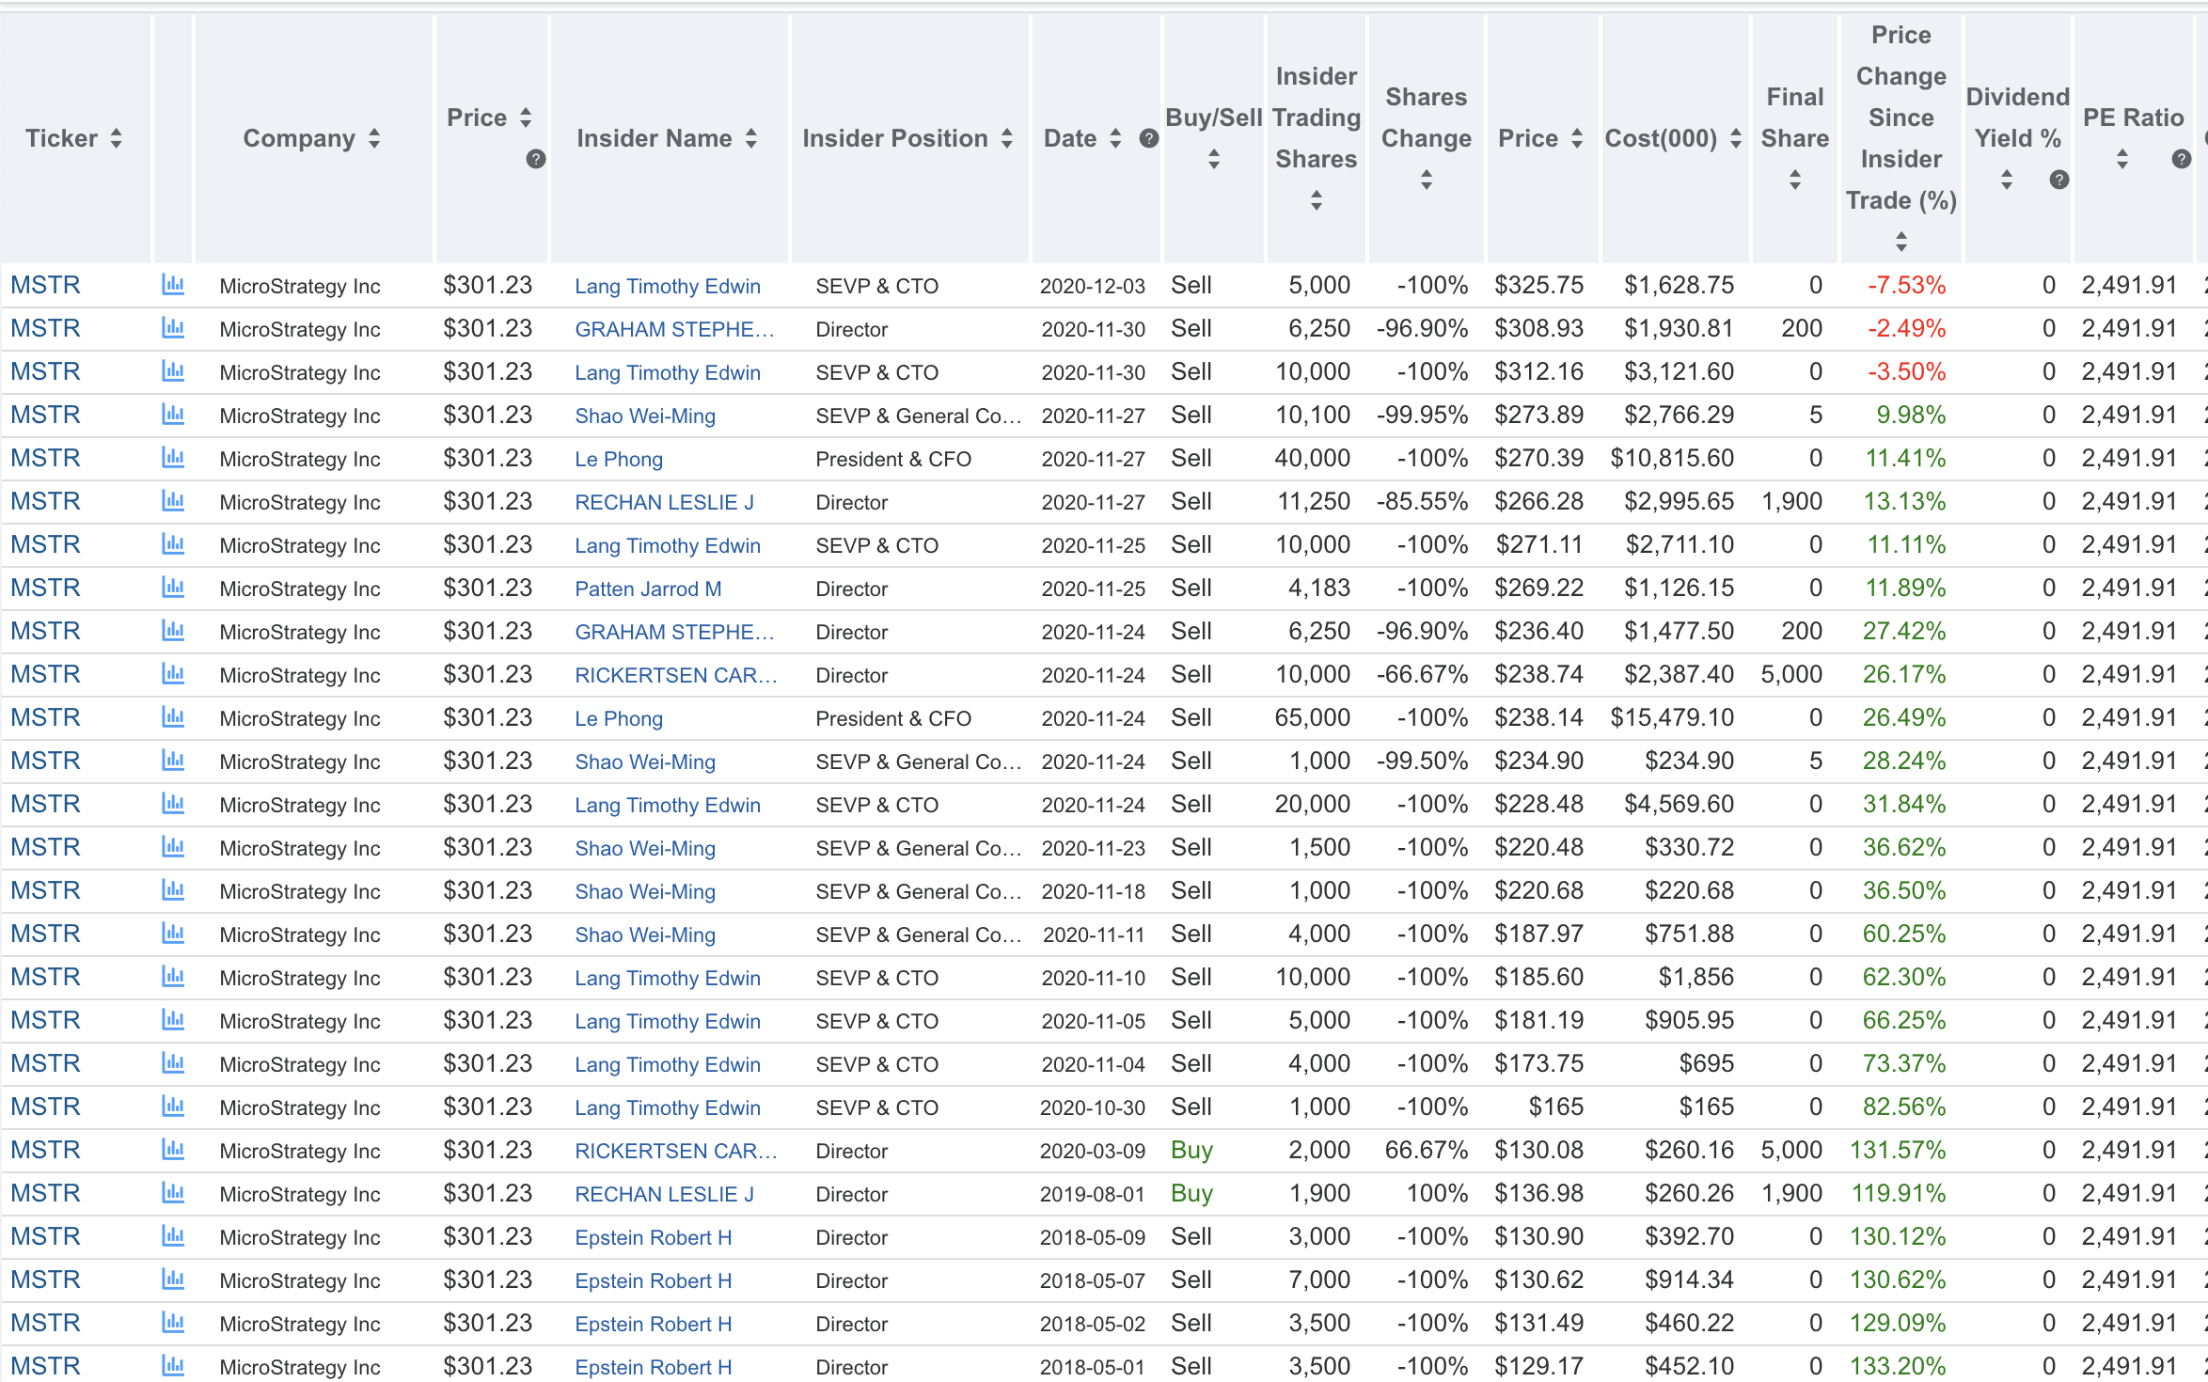Viewport: 2208px width, 1382px height.
Task: Sort by Insider Position column
Action: click(x=1007, y=138)
